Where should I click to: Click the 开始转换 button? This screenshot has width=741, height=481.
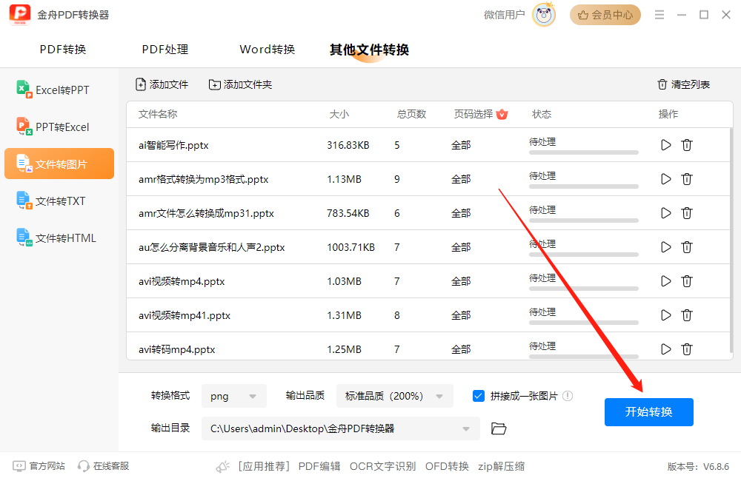tap(648, 412)
